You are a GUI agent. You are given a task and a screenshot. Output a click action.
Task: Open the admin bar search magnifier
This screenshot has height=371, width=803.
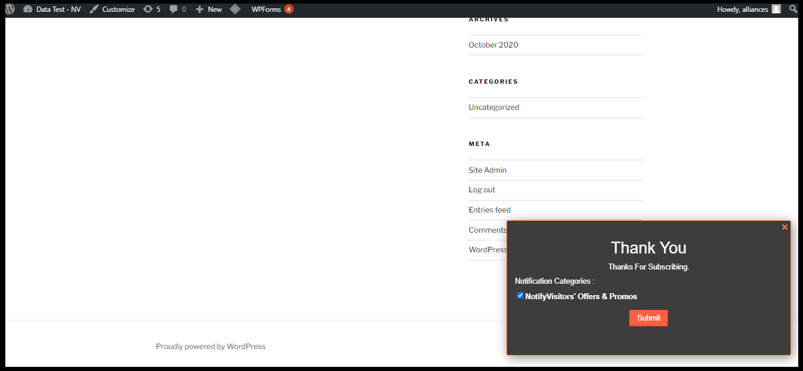pos(793,9)
